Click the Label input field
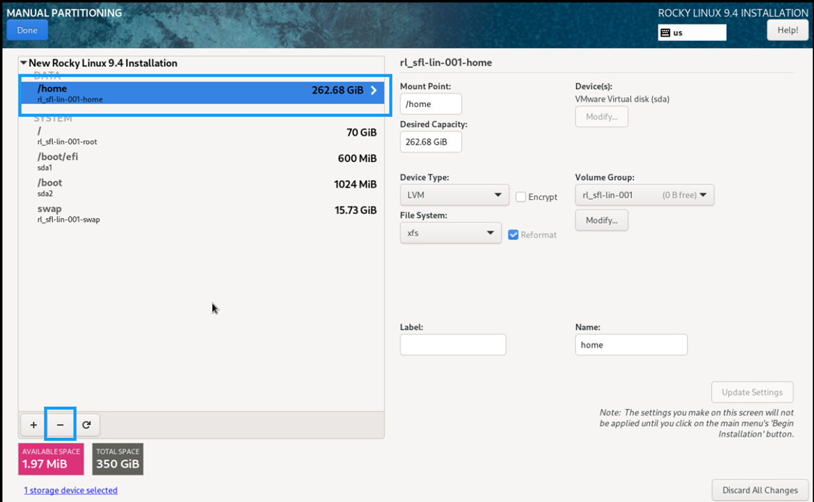 (x=453, y=345)
